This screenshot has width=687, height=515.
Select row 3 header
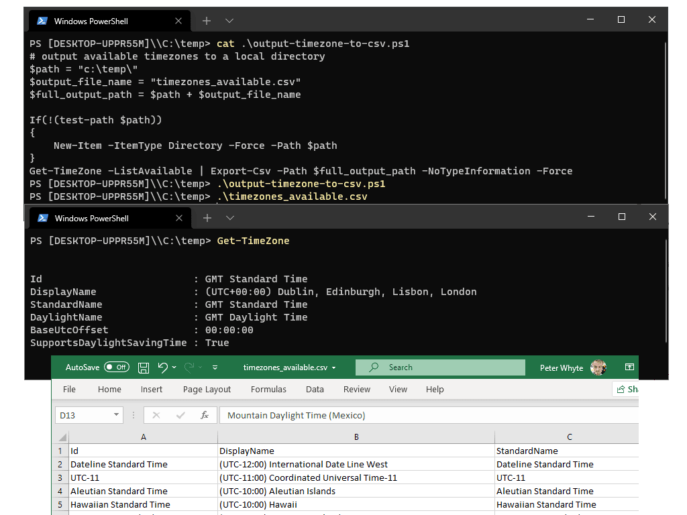(x=60, y=477)
